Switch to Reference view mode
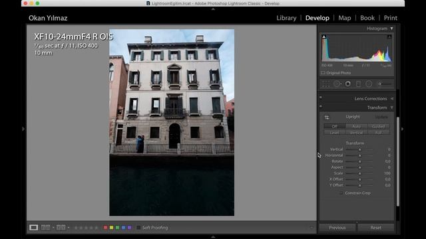426x239 pixels. click(46, 227)
